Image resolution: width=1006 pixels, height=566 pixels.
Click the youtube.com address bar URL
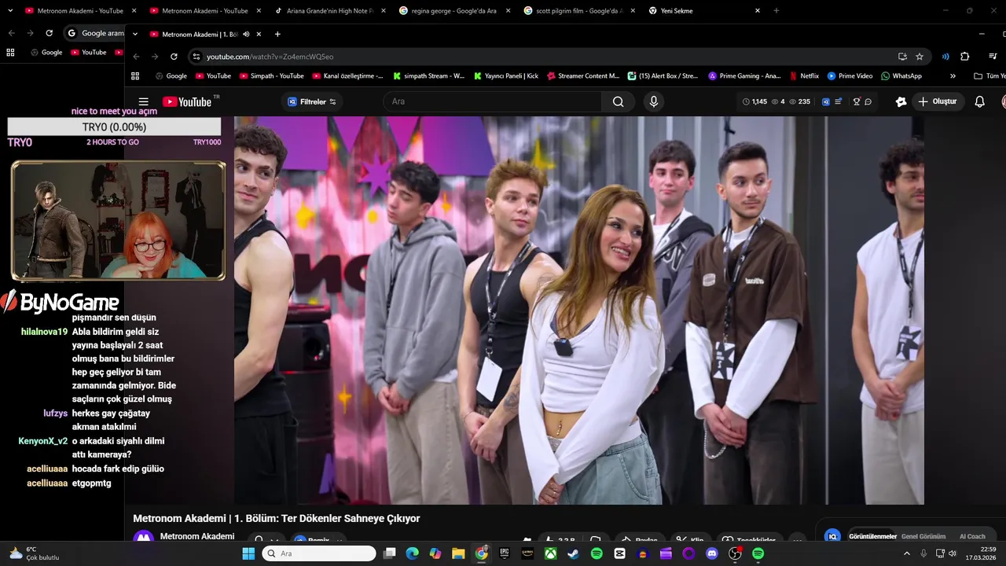click(x=270, y=57)
